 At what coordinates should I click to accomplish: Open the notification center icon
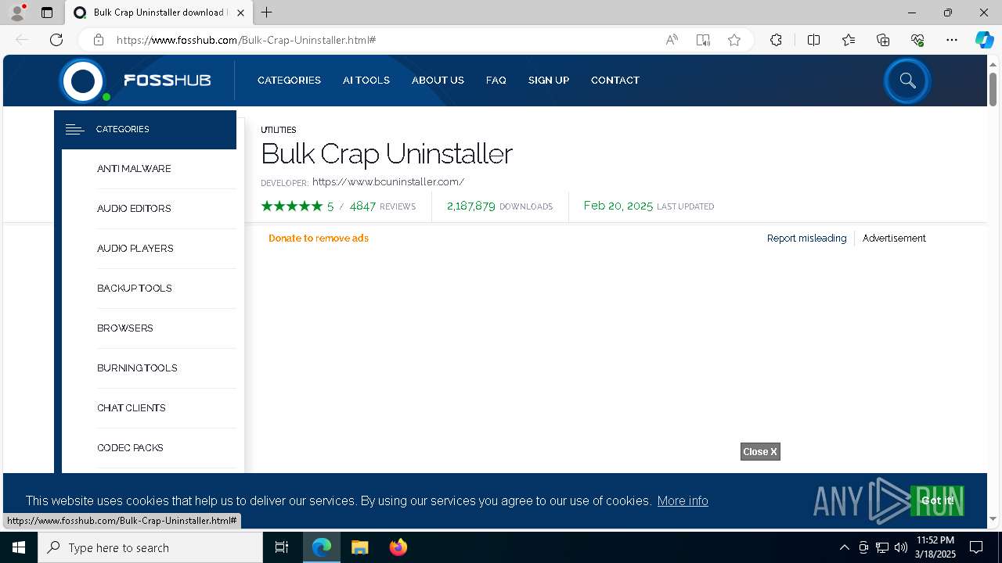tap(976, 547)
